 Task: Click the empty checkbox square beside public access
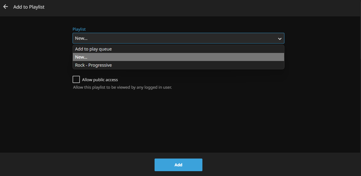tap(76, 80)
